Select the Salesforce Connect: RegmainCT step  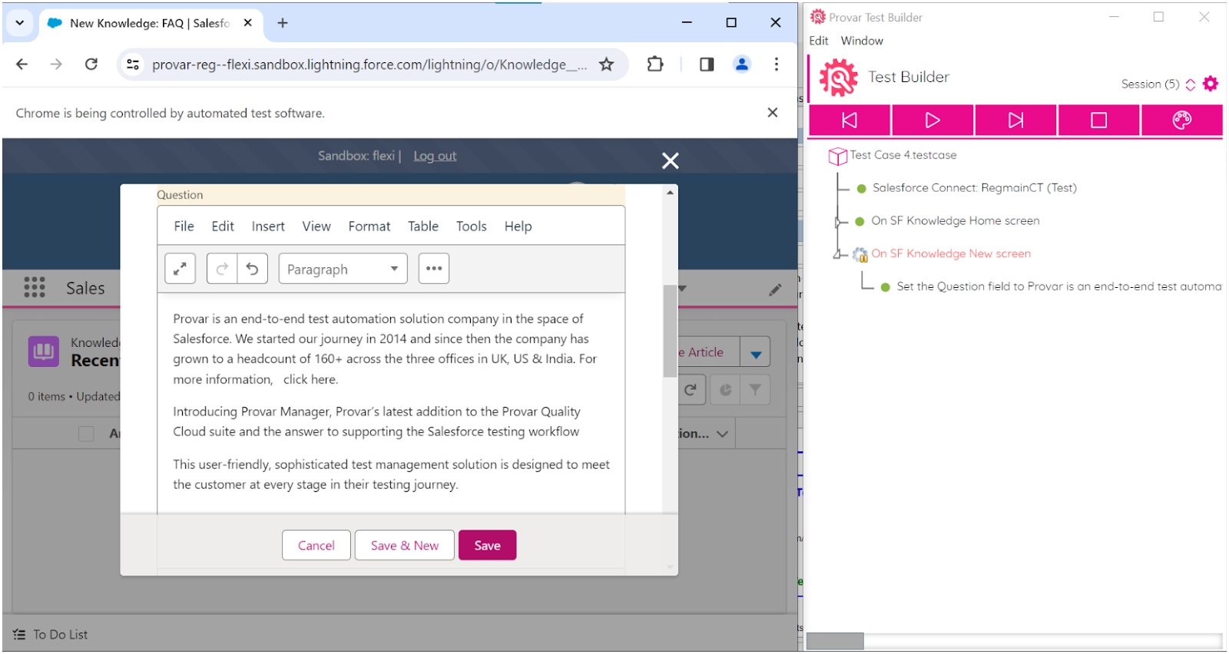(x=974, y=188)
